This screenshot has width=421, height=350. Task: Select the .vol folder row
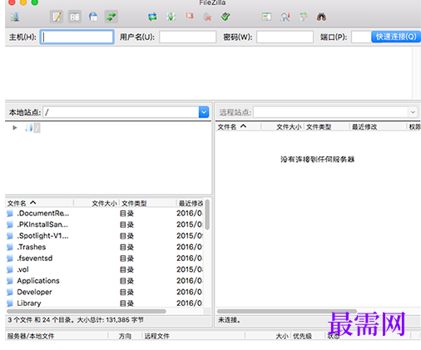pos(105,269)
